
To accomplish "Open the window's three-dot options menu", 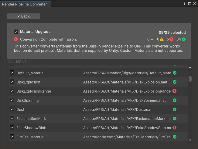I will [184, 3].
